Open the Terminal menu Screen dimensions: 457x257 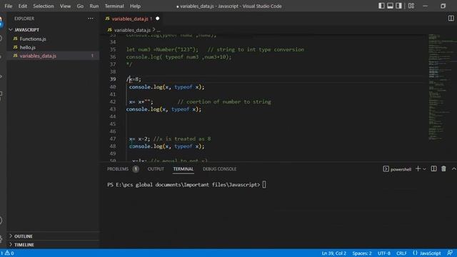(x=114, y=6)
